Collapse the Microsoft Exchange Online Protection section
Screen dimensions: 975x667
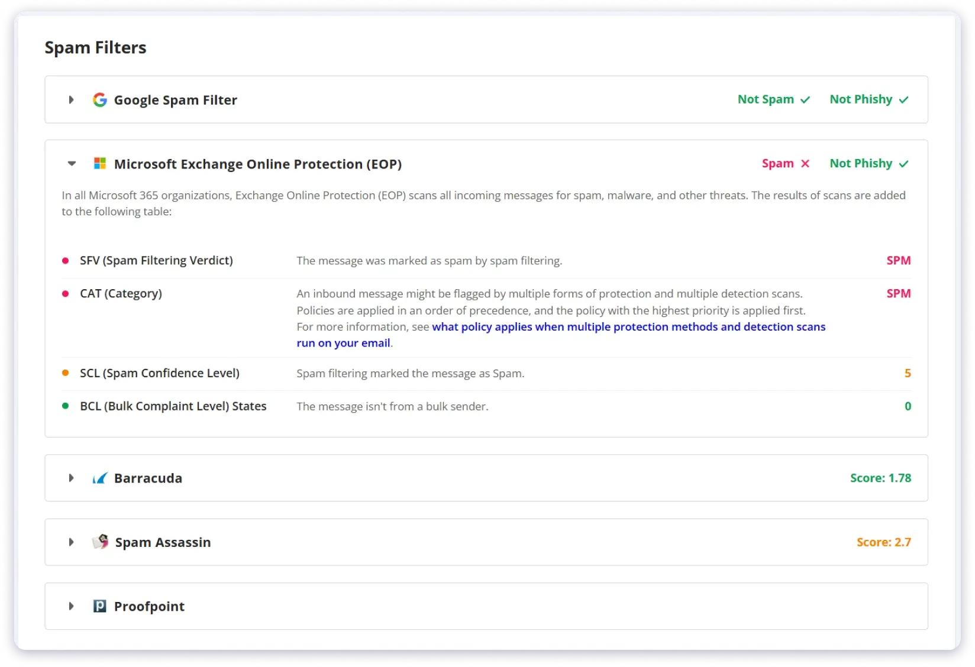tap(72, 164)
